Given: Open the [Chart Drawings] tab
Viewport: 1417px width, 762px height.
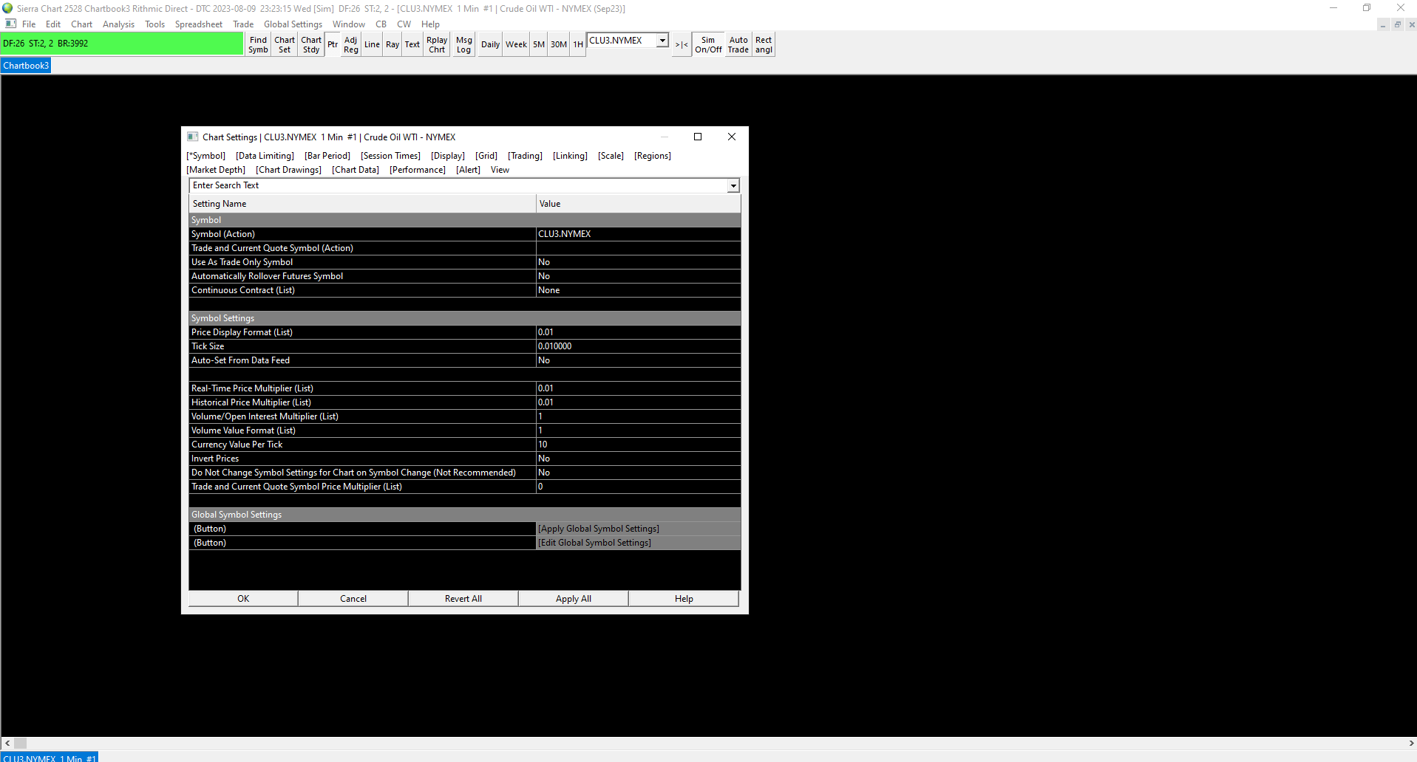Looking at the screenshot, I should pos(288,170).
